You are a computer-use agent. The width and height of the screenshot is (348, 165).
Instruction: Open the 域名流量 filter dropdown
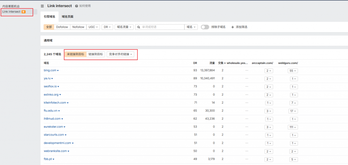tap(124, 27)
